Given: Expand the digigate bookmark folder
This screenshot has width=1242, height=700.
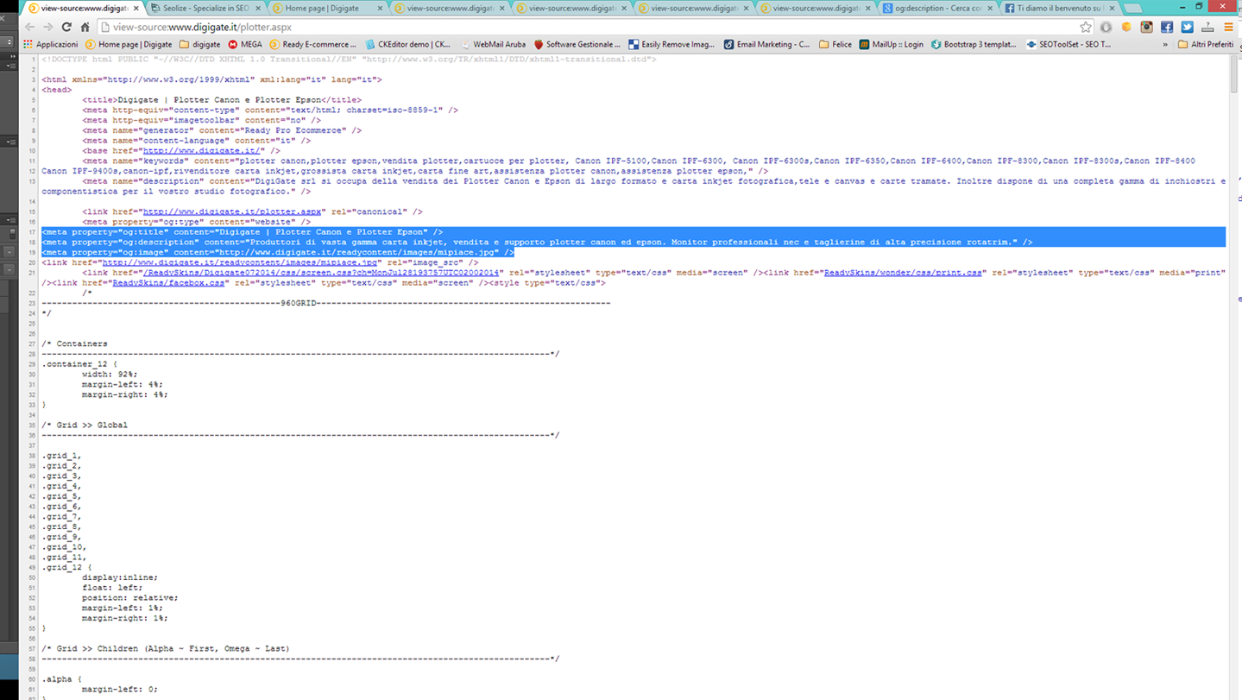Looking at the screenshot, I should (199, 44).
